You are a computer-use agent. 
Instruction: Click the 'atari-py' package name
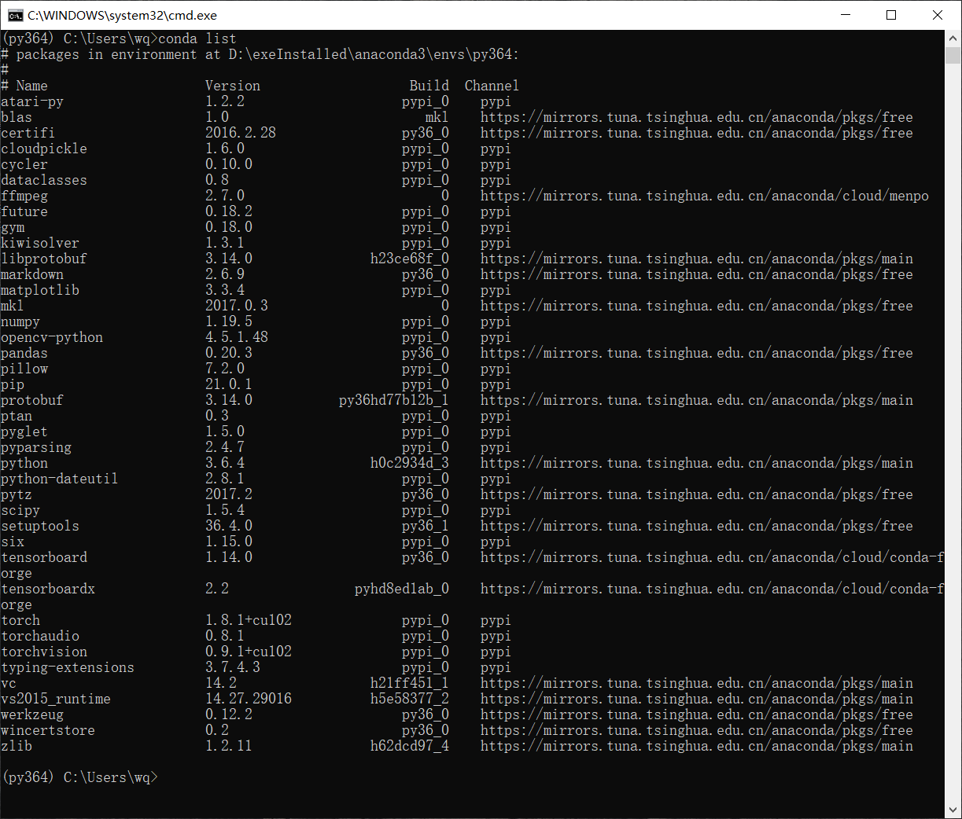[32, 101]
